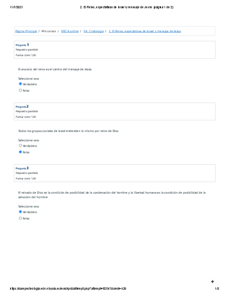This screenshot has height=296, width=229.
Task: Click question text about grupos sociales de Israel
Action: (68, 131)
